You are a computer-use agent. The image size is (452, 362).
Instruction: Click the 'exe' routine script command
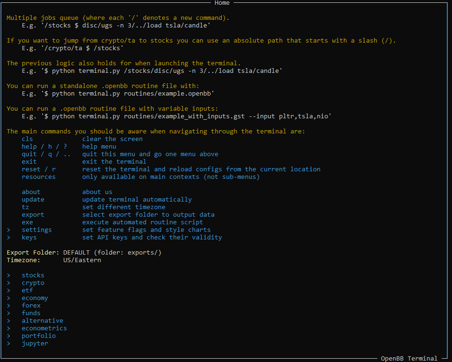[x=27, y=222]
